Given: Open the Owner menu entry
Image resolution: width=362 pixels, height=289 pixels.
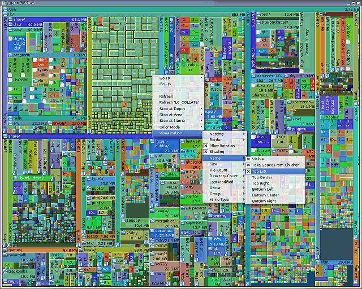Looking at the screenshot, I should (x=224, y=188).
